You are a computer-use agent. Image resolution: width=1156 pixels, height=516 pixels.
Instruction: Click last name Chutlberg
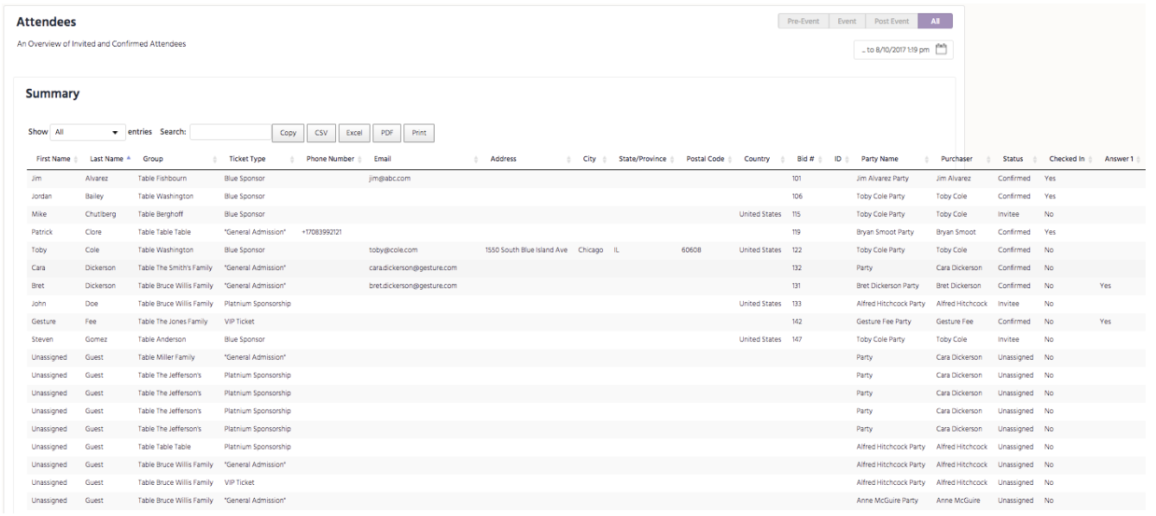[100, 214]
